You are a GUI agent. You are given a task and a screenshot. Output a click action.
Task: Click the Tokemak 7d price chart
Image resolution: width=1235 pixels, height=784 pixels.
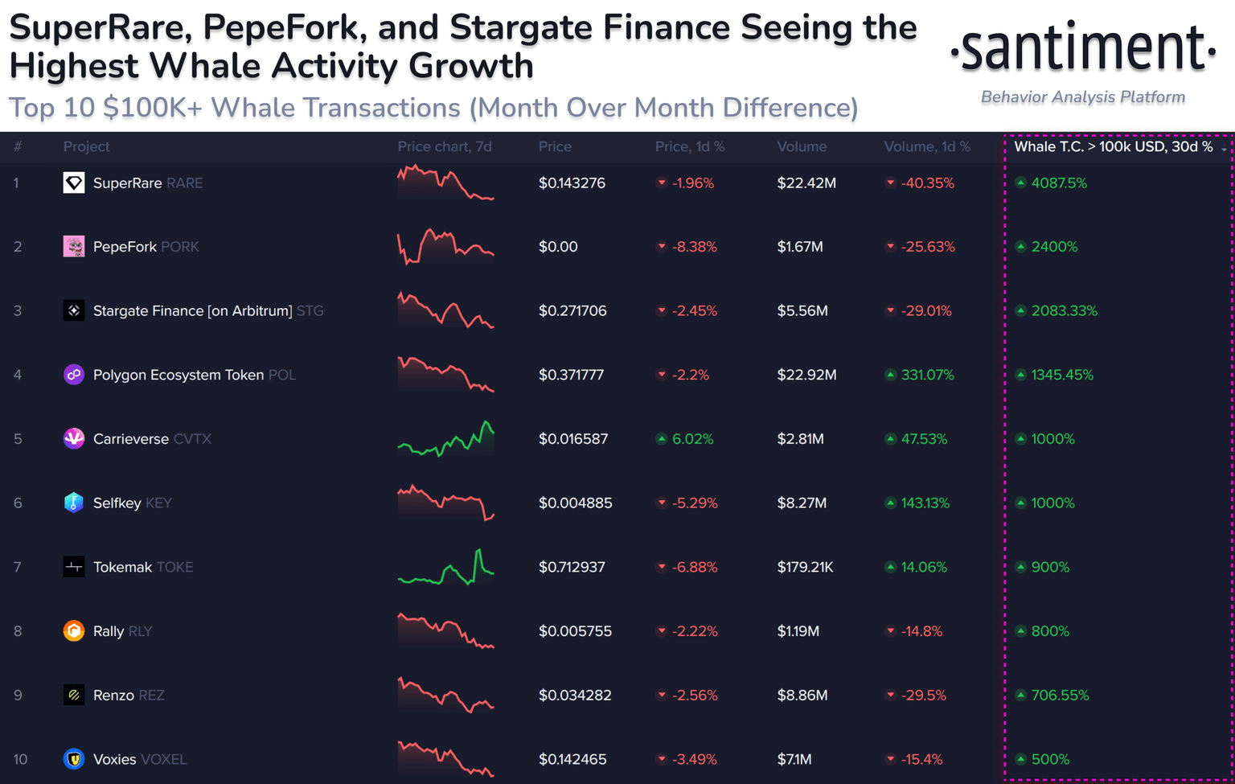(445, 567)
